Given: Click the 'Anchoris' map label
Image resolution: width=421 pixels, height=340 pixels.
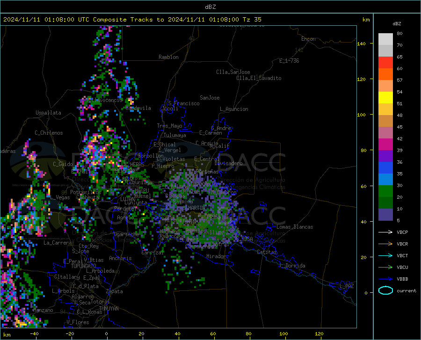Looking at the screenshot, I should pos(120,258).
